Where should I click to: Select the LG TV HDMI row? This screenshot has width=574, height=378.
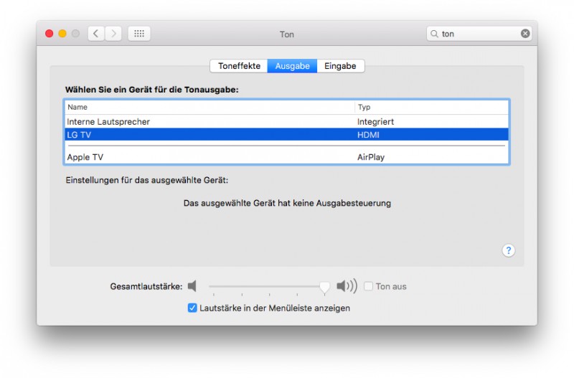tap(208, 135)
